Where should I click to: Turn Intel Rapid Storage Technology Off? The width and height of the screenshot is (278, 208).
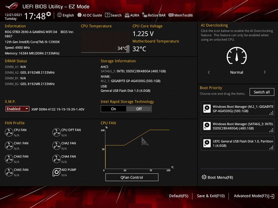point(139,109)
